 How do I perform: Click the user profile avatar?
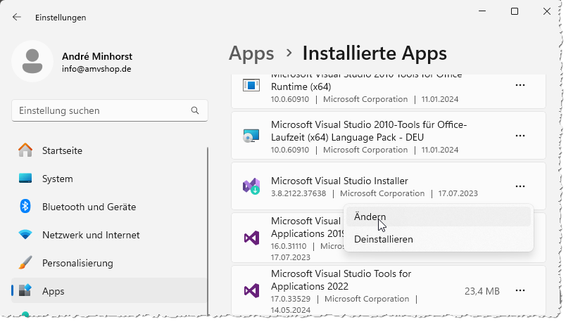click(32, 61)
